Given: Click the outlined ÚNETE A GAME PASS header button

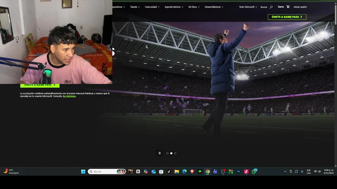Looking at the screenshot, I should (287, 17).
